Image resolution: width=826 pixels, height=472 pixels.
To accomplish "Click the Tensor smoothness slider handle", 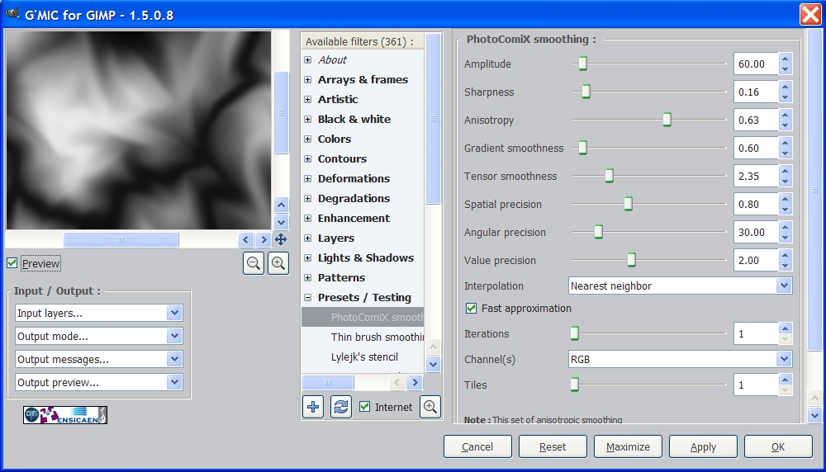I will pos(609,176).
